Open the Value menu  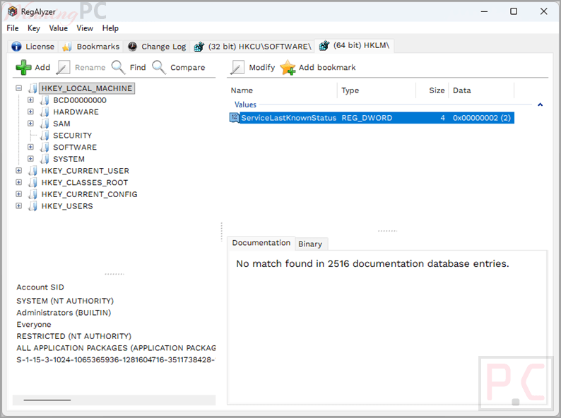click(59, 28)
